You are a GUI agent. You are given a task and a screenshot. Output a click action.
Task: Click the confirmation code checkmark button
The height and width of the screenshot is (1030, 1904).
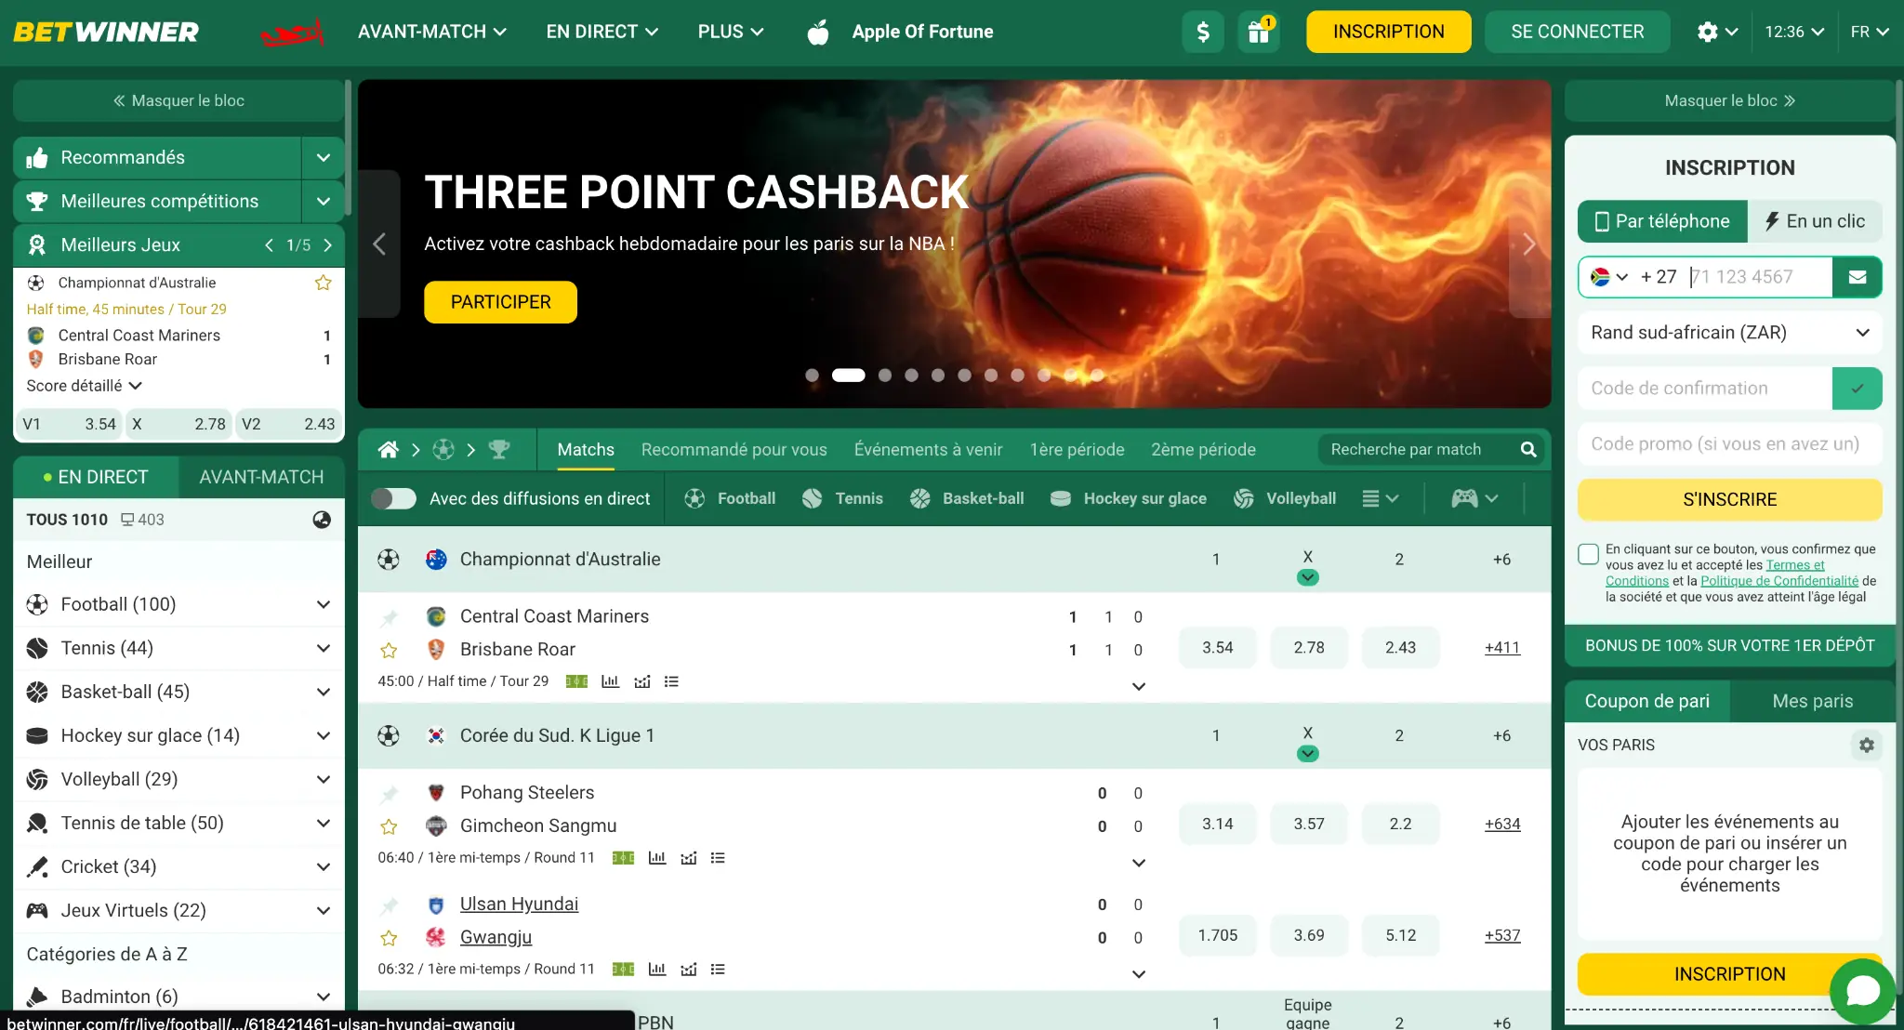(1857, 389)
